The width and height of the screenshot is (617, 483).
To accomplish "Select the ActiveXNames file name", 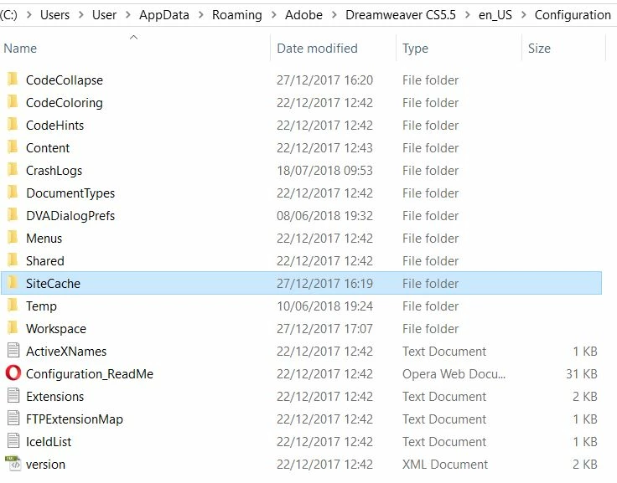I will (x=66, y=352).
